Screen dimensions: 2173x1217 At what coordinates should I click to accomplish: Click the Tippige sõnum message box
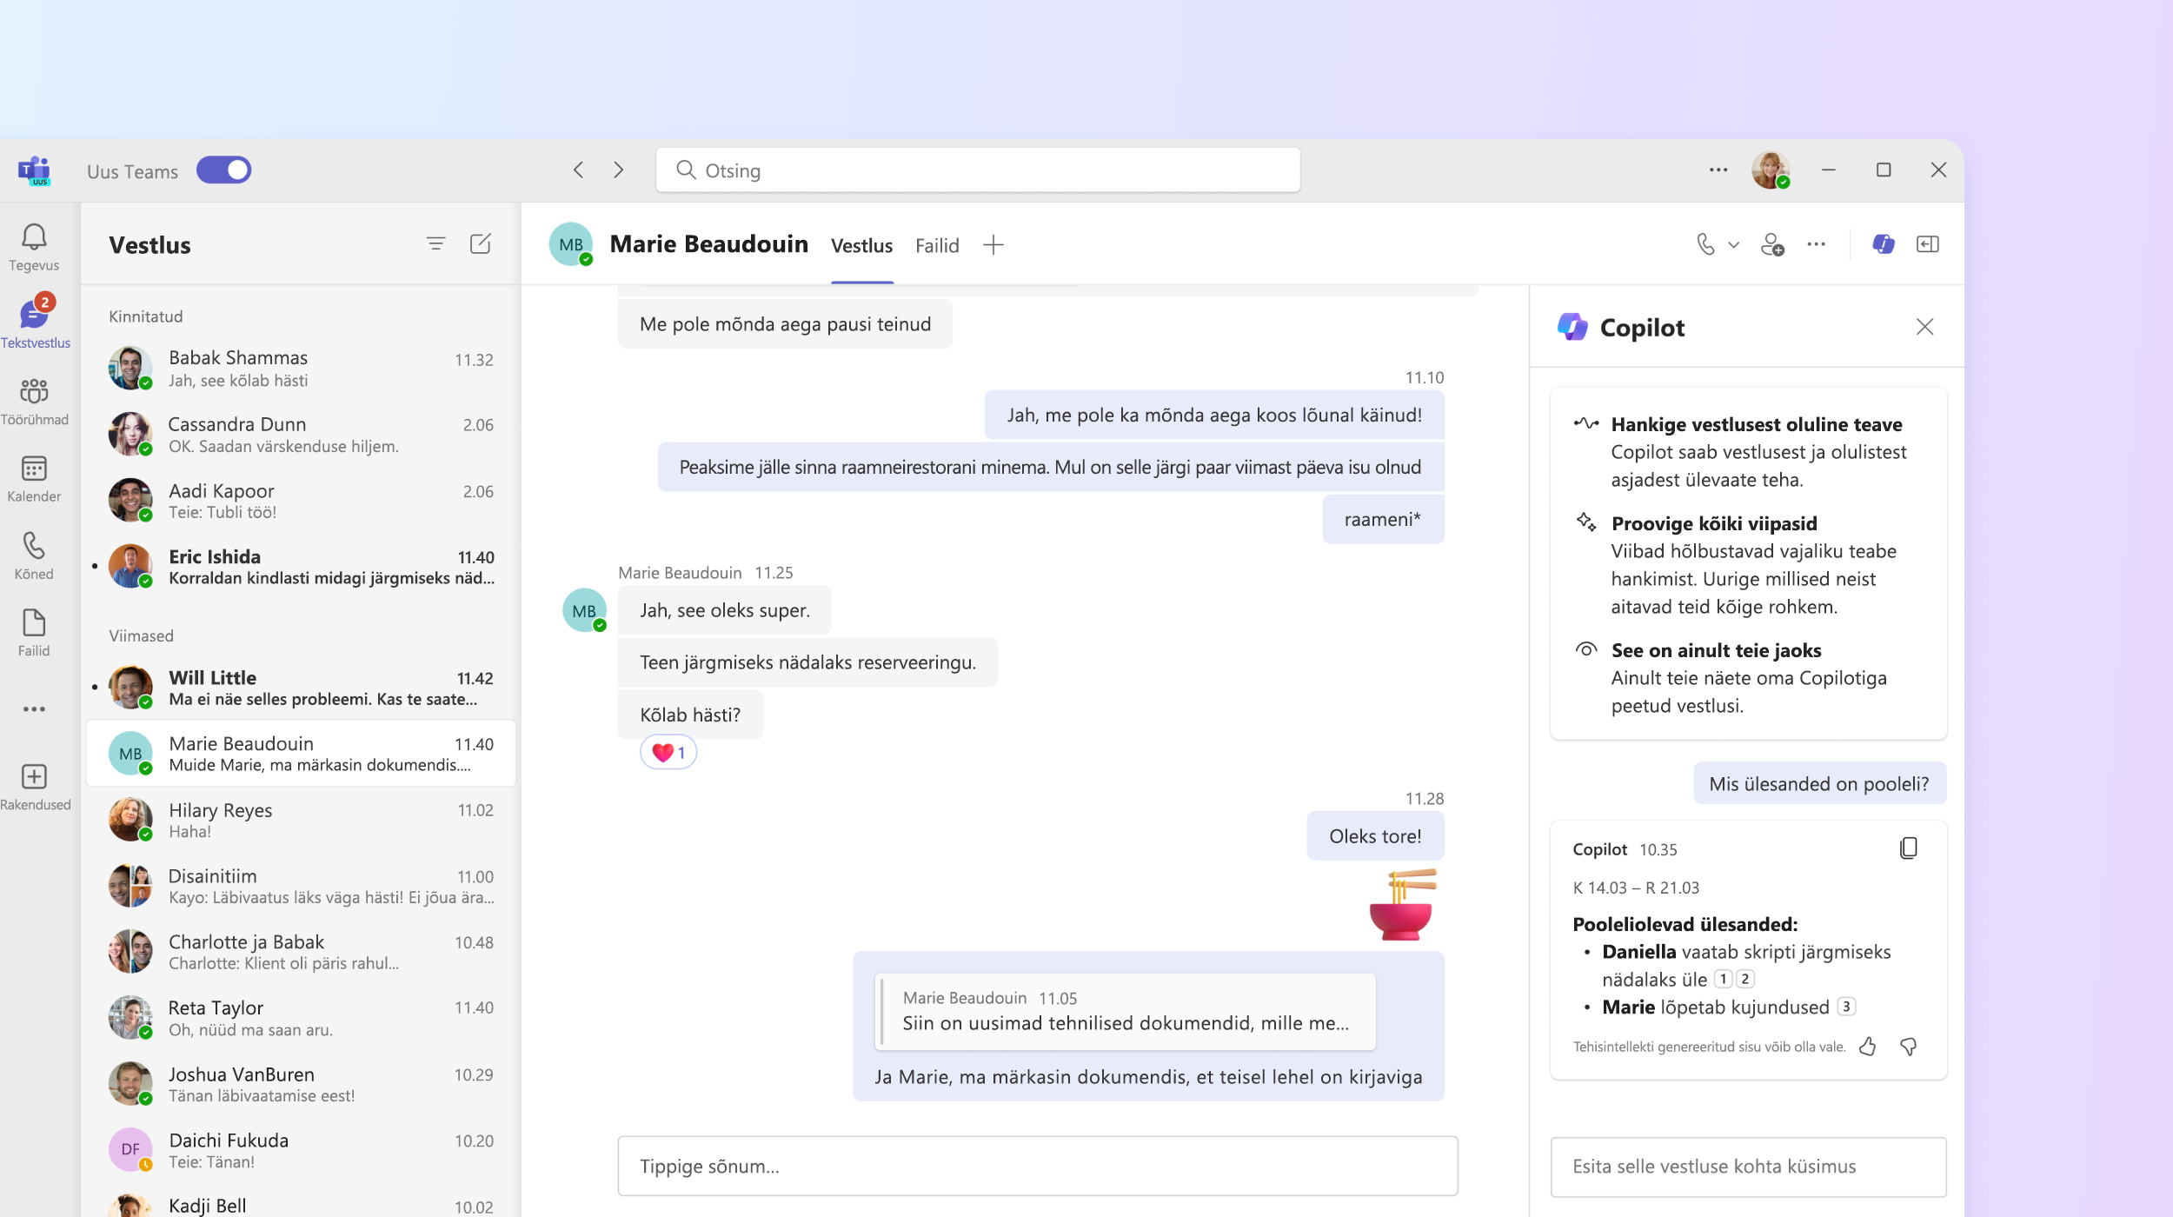click(1037, 1166)
